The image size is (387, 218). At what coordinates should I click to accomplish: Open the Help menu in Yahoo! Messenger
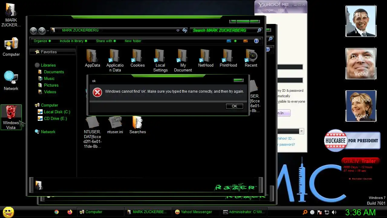[x=281, y=10]
